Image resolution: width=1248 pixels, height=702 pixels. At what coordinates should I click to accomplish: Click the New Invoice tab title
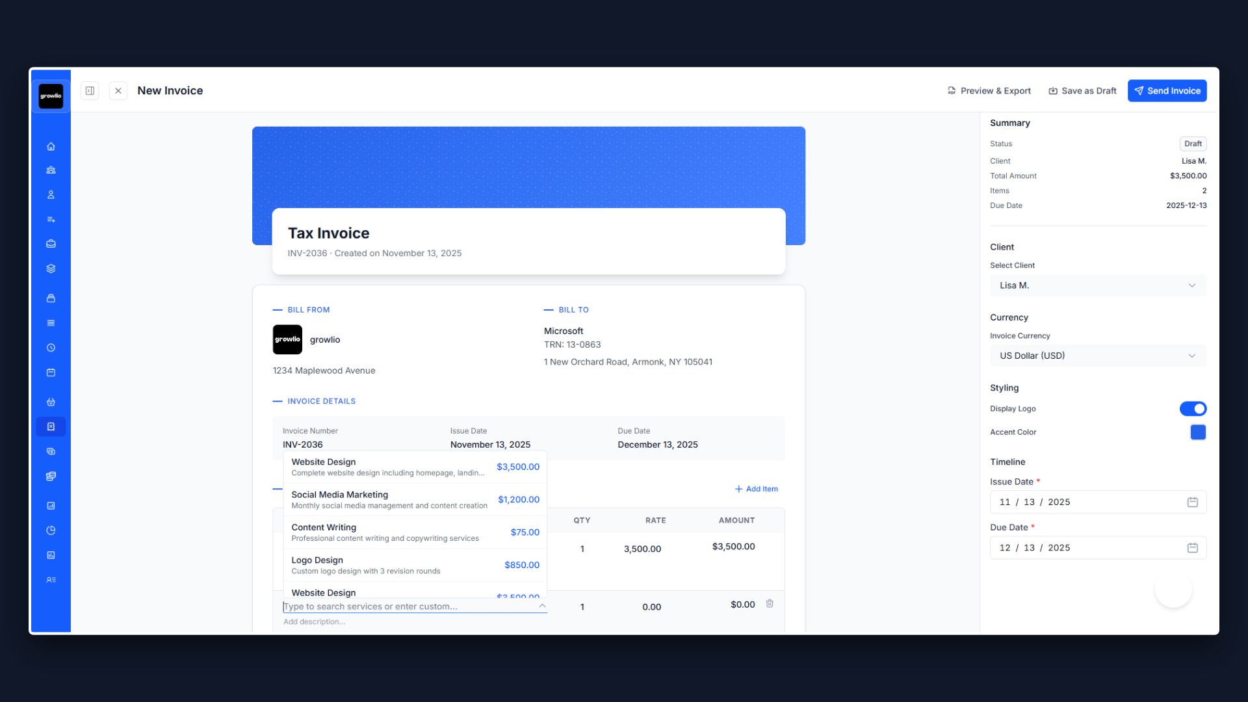(x=170, y=90)
